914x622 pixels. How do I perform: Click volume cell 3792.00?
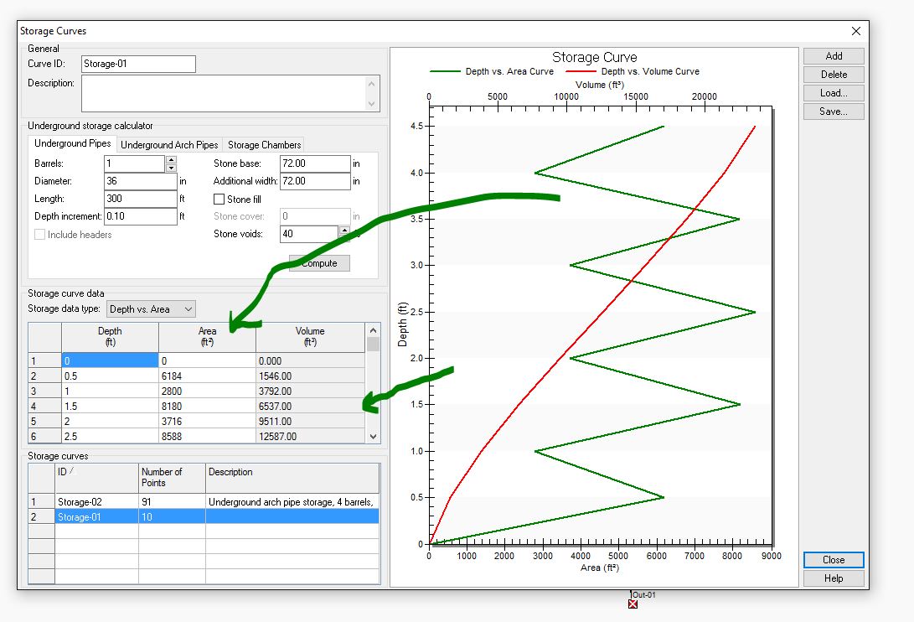click(x=310, y=391)
